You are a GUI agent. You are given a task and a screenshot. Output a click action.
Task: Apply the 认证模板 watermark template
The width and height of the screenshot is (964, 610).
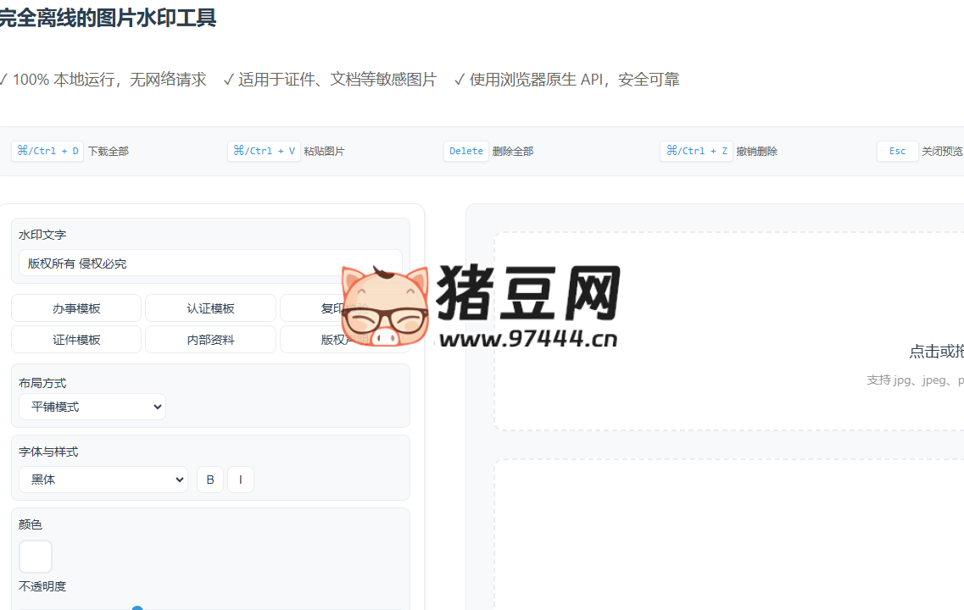point(210,308)
